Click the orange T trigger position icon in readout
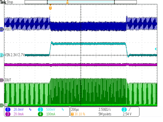 pos(72,114)
